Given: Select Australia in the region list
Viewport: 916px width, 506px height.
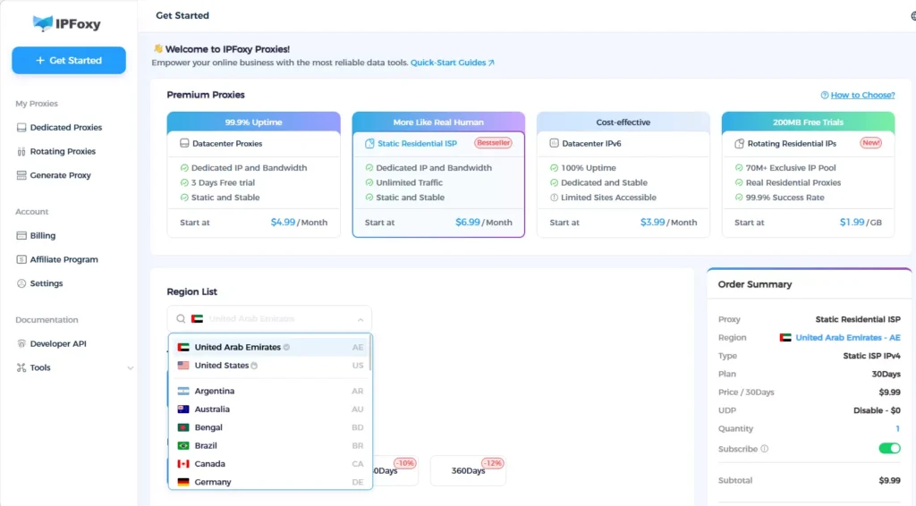Looking at the screenshot, I should (x=212, y=409).
